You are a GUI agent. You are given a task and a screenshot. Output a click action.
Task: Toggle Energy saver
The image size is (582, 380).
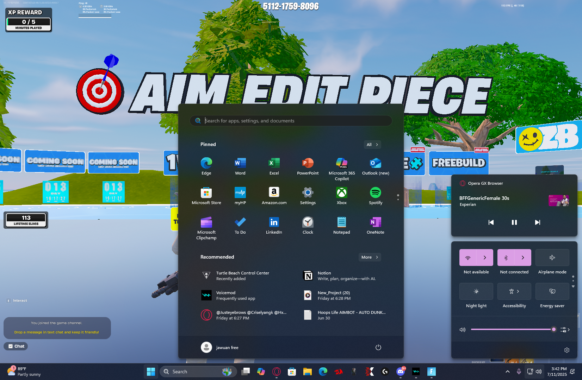point(552,291)
